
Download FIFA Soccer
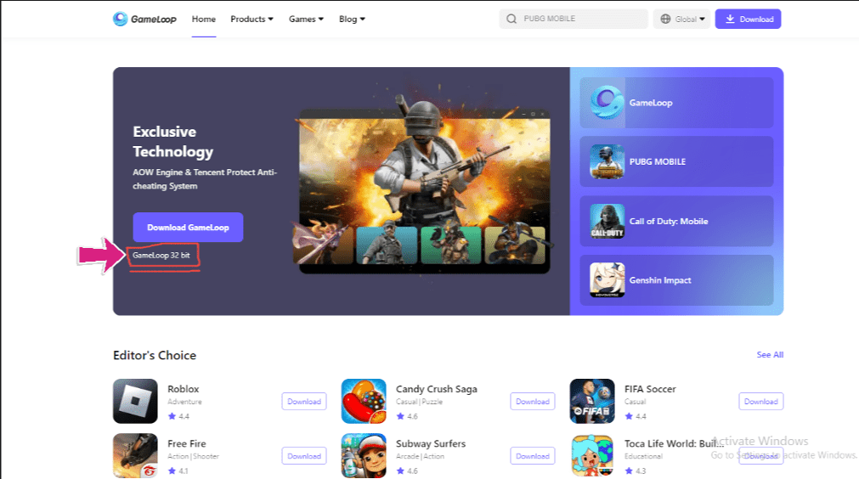761,401
